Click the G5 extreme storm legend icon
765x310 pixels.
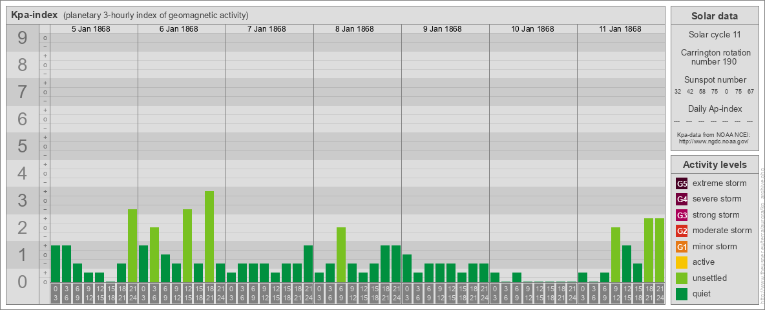coord(682,183)
